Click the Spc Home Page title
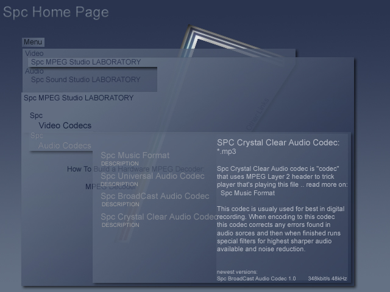 point(55,12)
